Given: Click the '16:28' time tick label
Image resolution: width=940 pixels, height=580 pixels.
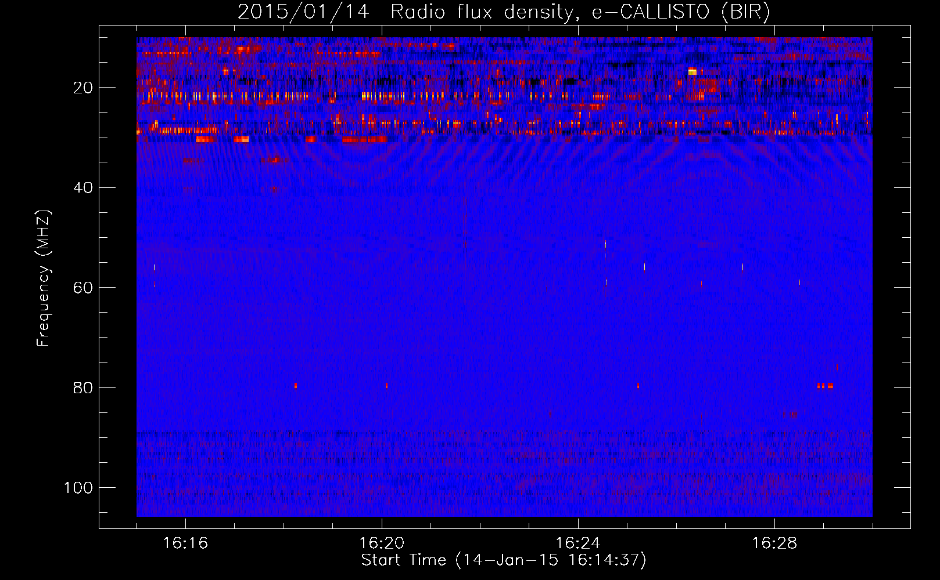Looking at the screenshot, I should pos(774,543).
